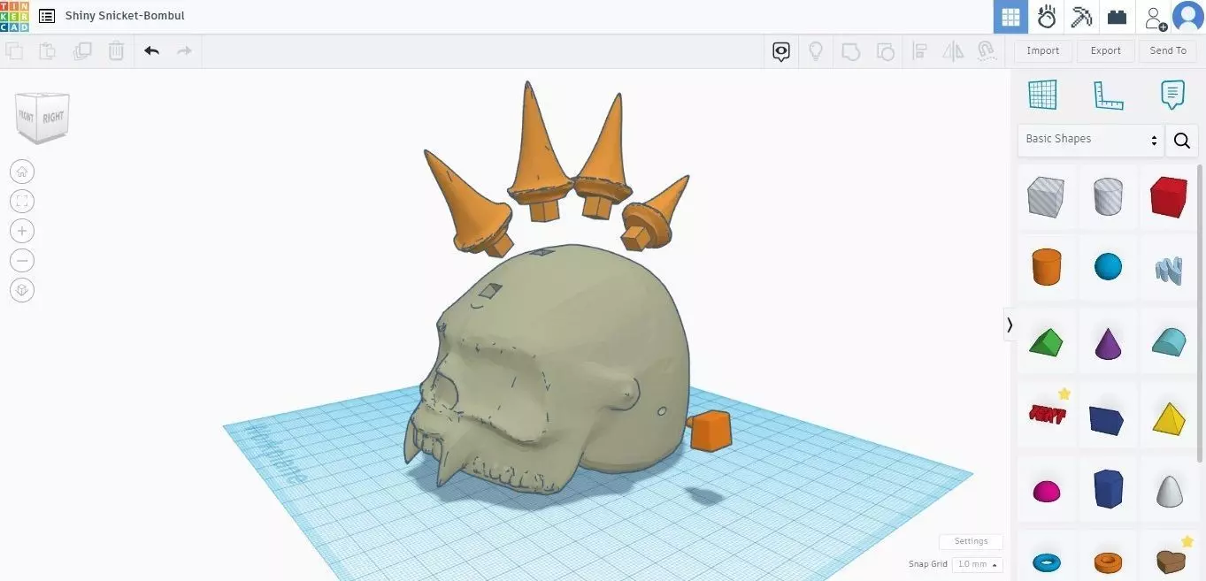The width and height of the screenshot is (1206, 581).
Task: Select the green Roof shape
Action: (1046, 342)
